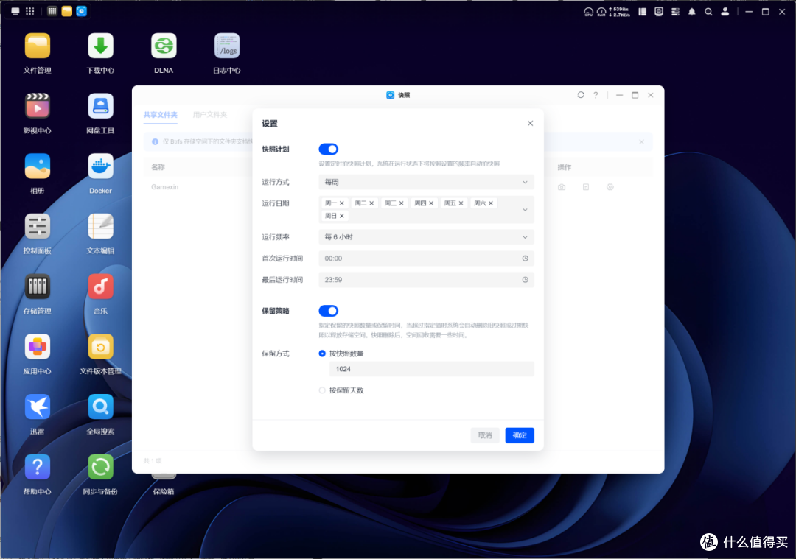Viewport: 796px width, 559px height.
Task: Open the 文本编辑 text editor
Action: (100, 227)
